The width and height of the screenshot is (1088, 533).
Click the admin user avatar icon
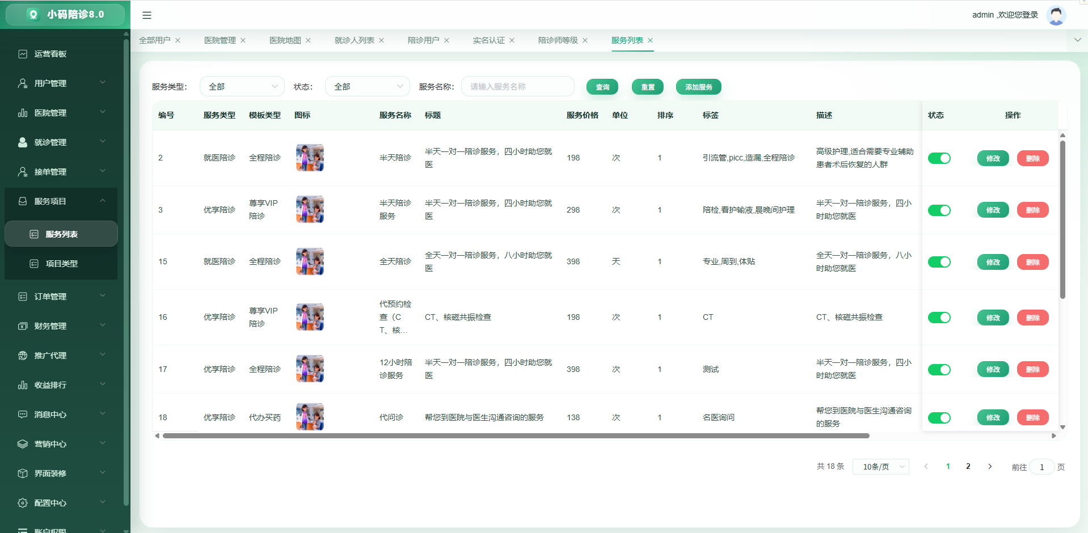[1056, 15]
